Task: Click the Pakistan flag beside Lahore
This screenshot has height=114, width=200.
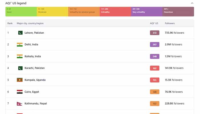Action: [20, 33]
